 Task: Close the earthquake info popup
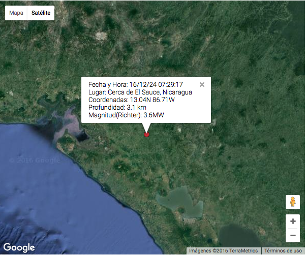[202, 85]
